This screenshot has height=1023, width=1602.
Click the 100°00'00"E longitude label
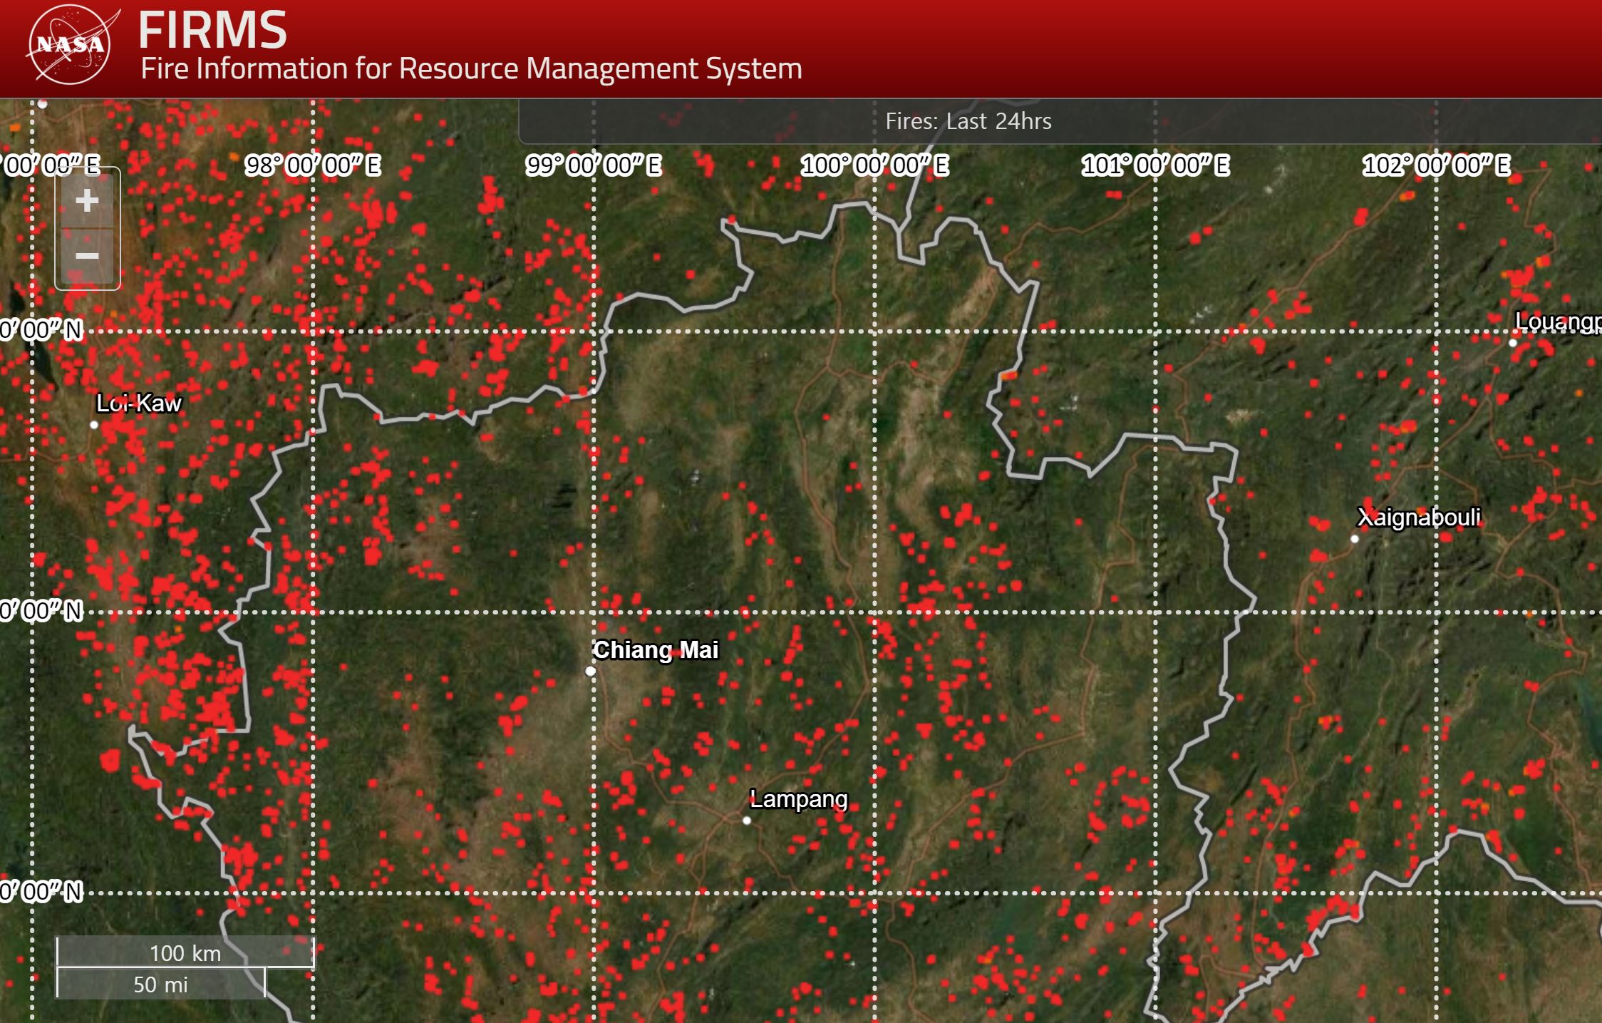[875, 165]
